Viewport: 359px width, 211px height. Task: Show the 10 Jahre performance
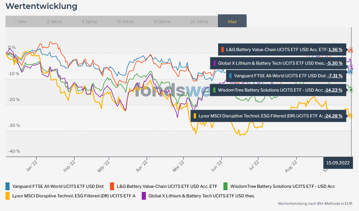click(125, 21)
